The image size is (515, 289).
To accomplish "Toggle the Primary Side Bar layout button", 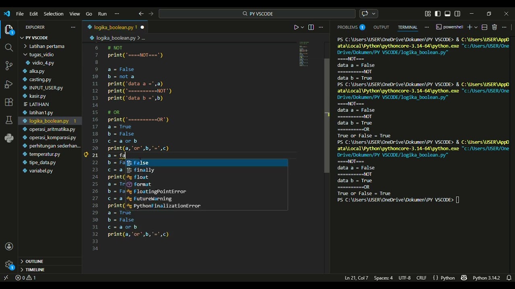I will [438, 14].
